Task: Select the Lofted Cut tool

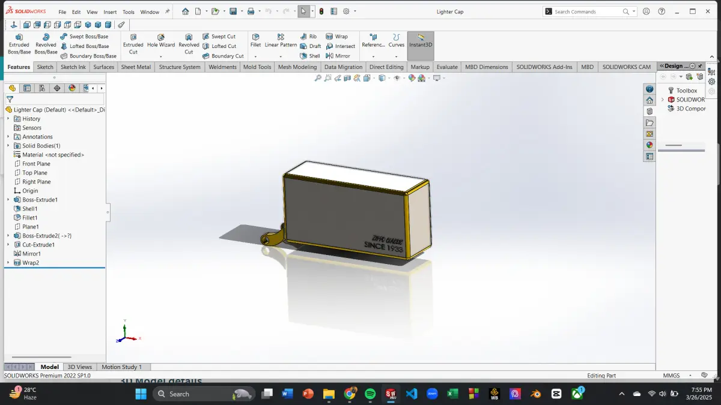Action: pos(219,46)
